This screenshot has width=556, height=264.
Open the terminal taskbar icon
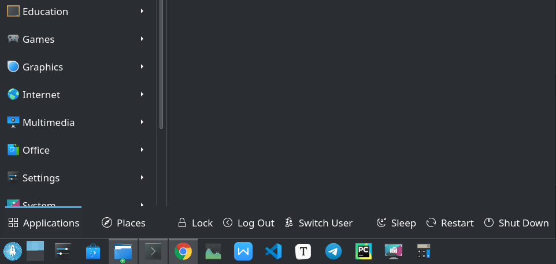(153, 252)
